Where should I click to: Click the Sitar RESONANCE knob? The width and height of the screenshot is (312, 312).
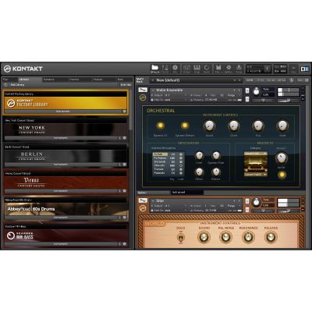pos(248,237)
